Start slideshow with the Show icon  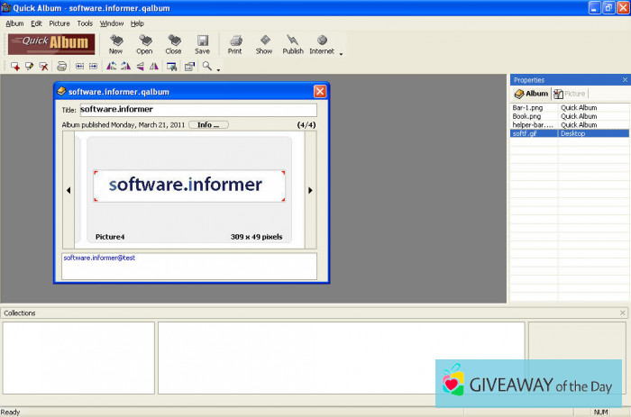[x=263, y=43]
